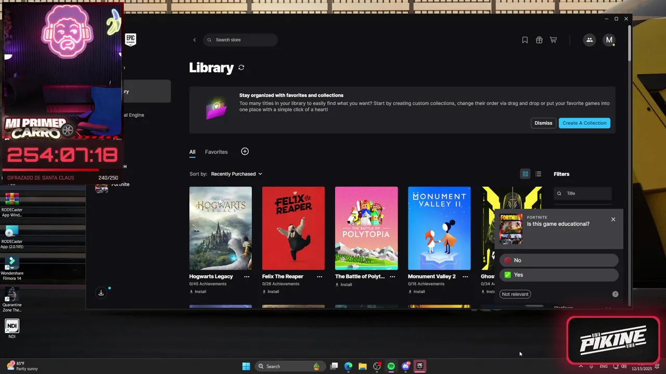Open the M profile avatar

coord(609,40)
